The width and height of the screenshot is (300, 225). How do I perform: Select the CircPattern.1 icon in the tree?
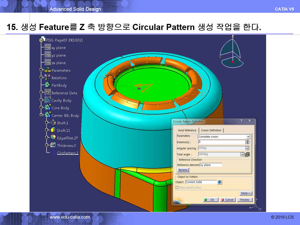tap(53, 153)
